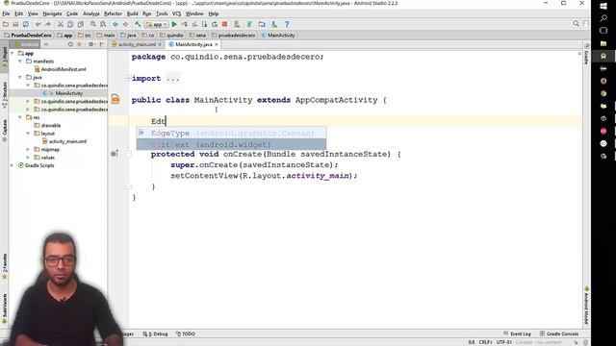616x346 pixels.
Task: Close the activity_main.xml tab
Action: point(160,44)
